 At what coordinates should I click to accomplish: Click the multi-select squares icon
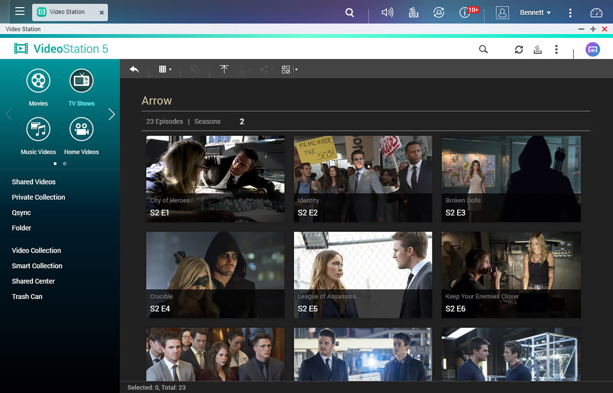286,69
